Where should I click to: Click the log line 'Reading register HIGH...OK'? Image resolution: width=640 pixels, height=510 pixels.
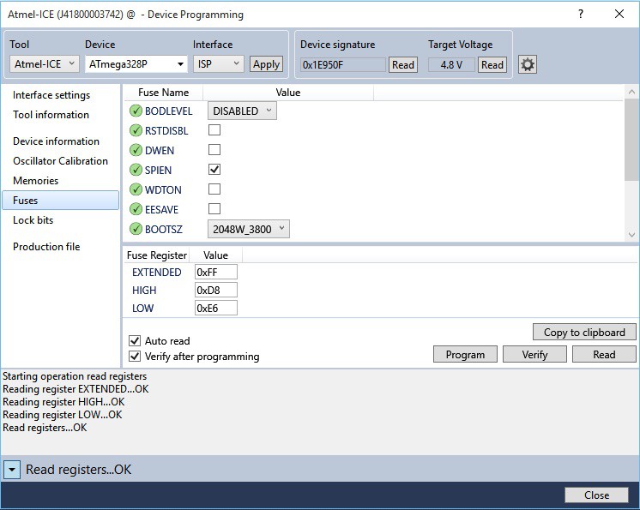(63, 402)
